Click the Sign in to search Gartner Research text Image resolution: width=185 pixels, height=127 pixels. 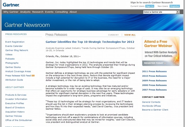click(151, 3)
